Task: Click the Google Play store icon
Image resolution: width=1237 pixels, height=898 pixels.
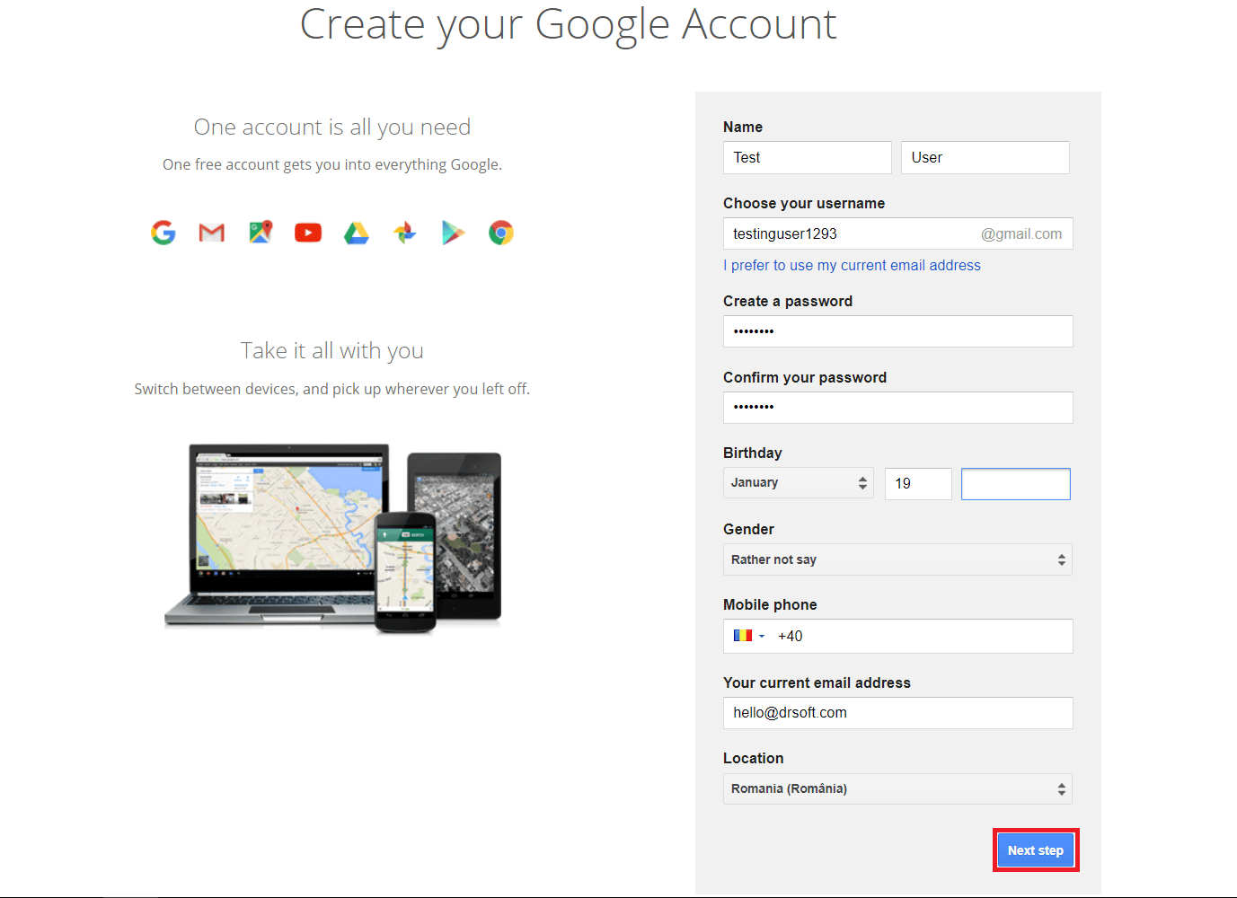Action: [453, 233]
